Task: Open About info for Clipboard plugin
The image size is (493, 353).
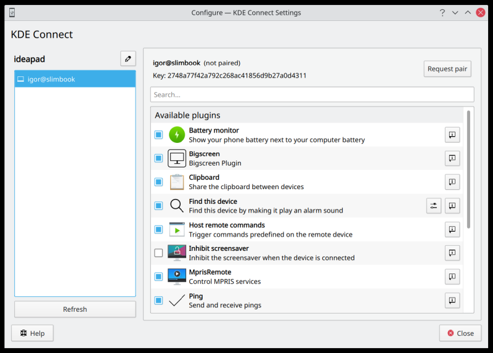Action: point(452,182)
